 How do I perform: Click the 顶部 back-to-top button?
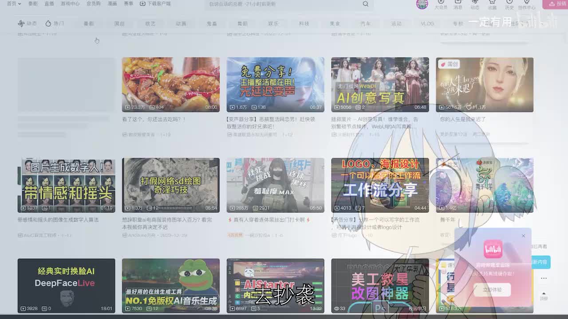coord(544,296)
